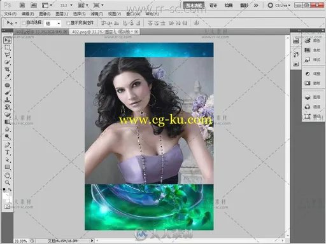Open the Layers panel button

313,97
